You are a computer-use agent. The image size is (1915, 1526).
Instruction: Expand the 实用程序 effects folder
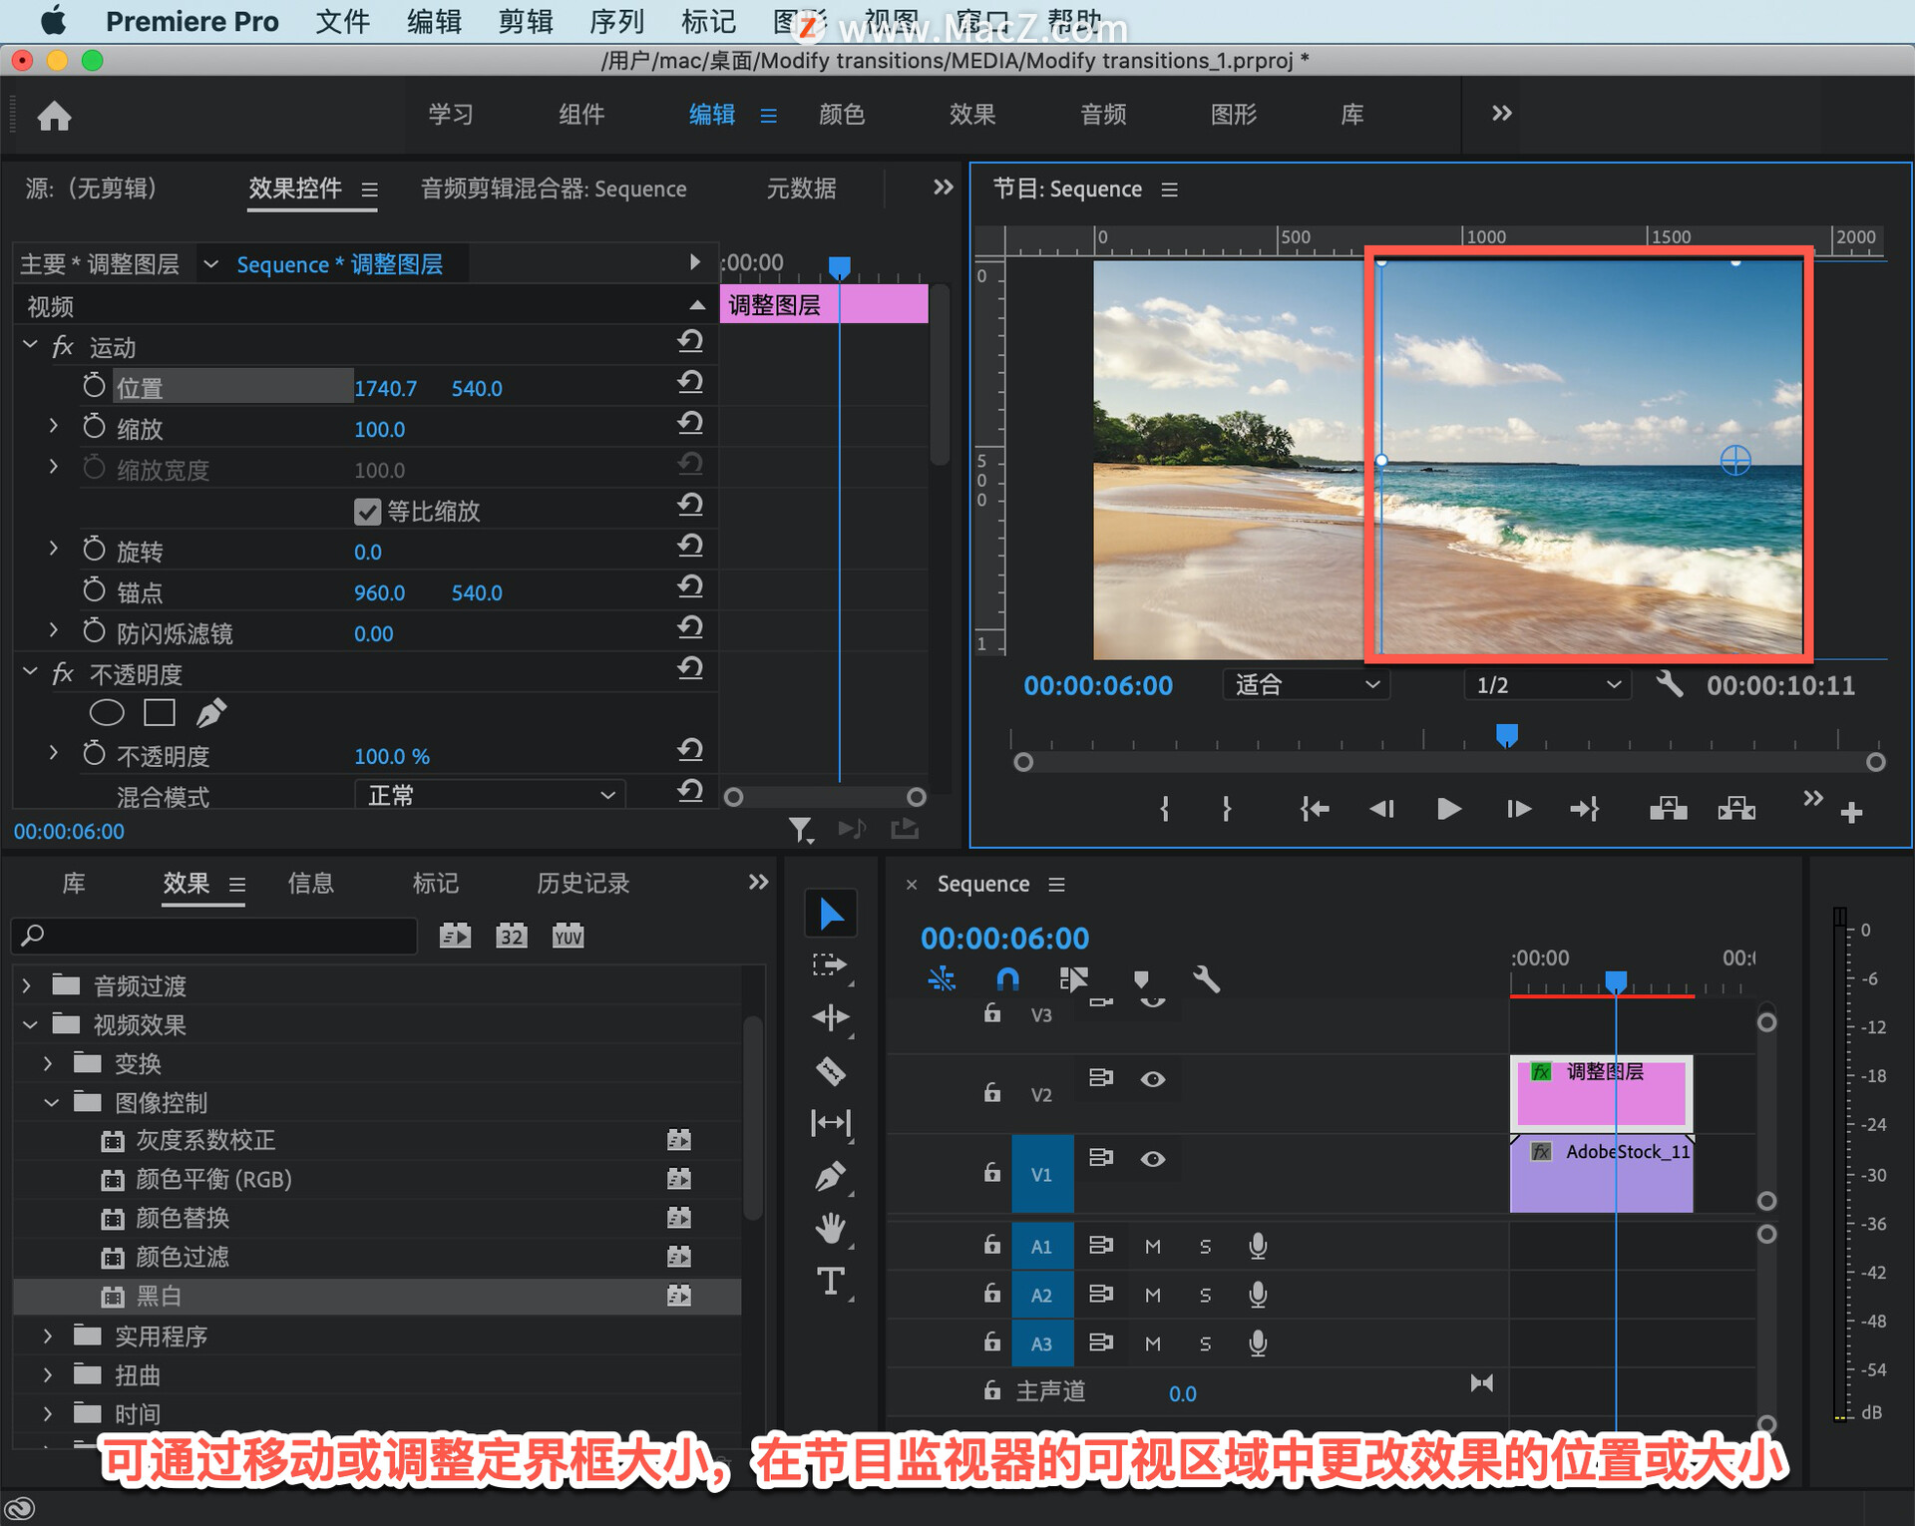point(47,1336)
